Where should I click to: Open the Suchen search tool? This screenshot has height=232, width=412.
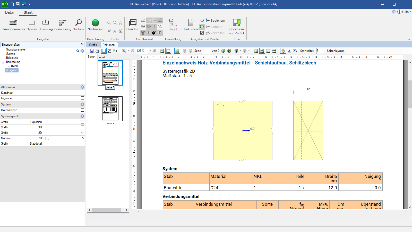[x=78, y=25]
